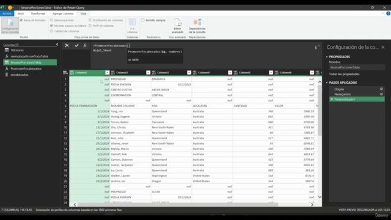Switch to the Inicio tab

[x=21, y=13]
